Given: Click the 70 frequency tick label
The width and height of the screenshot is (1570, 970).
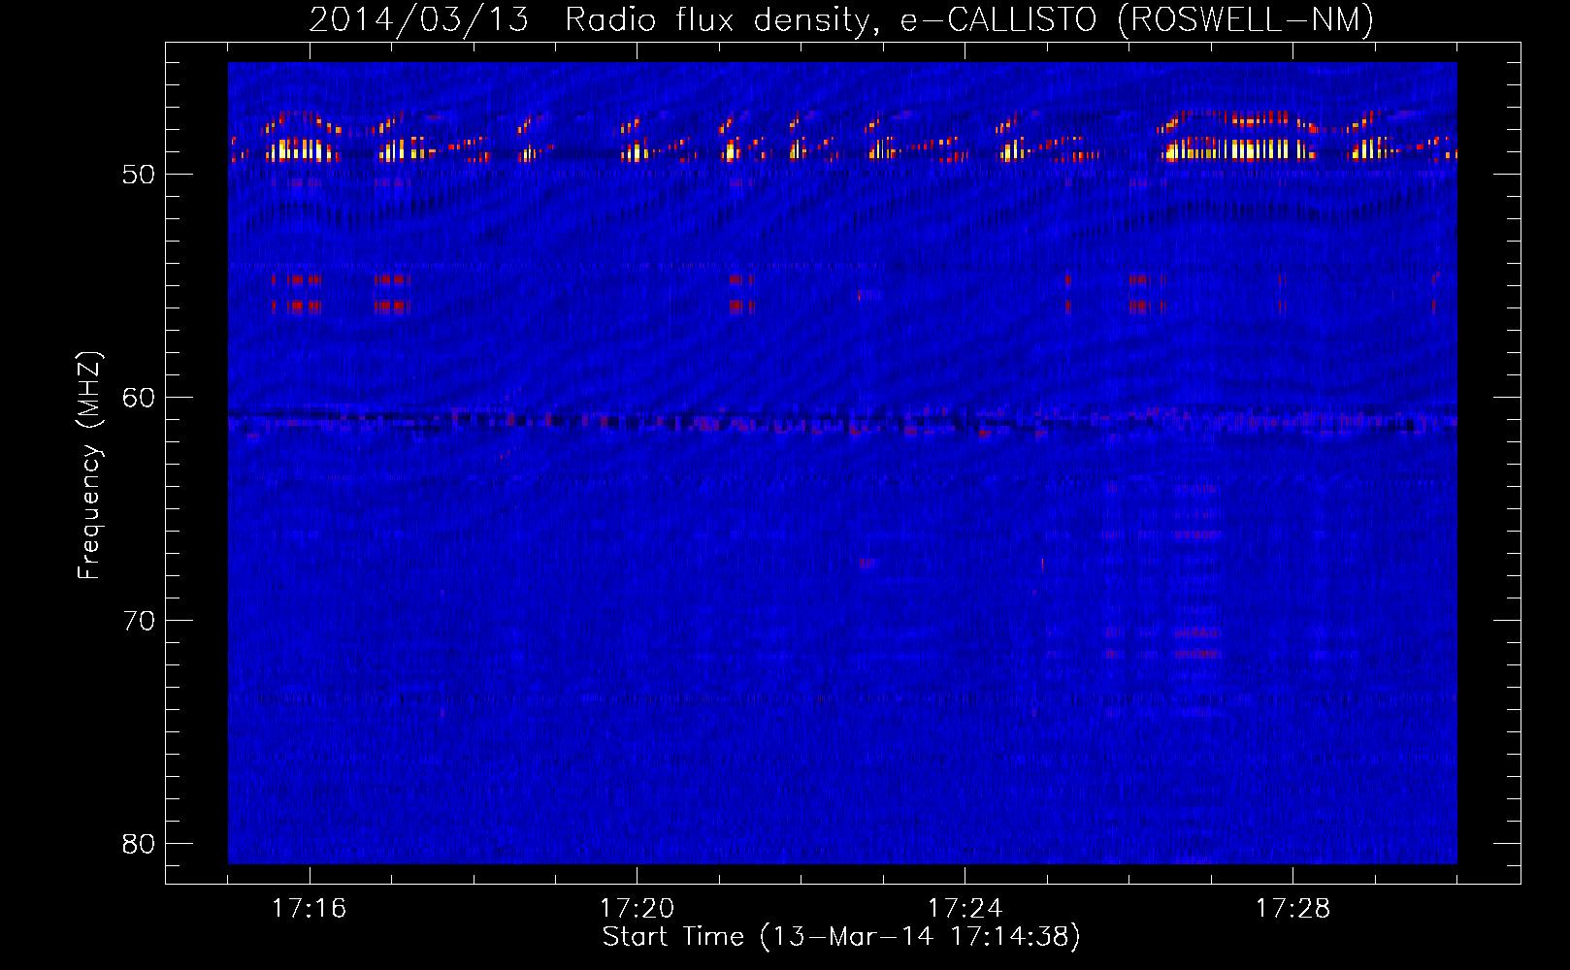Looking at the screenshot, I should (139, 621).
